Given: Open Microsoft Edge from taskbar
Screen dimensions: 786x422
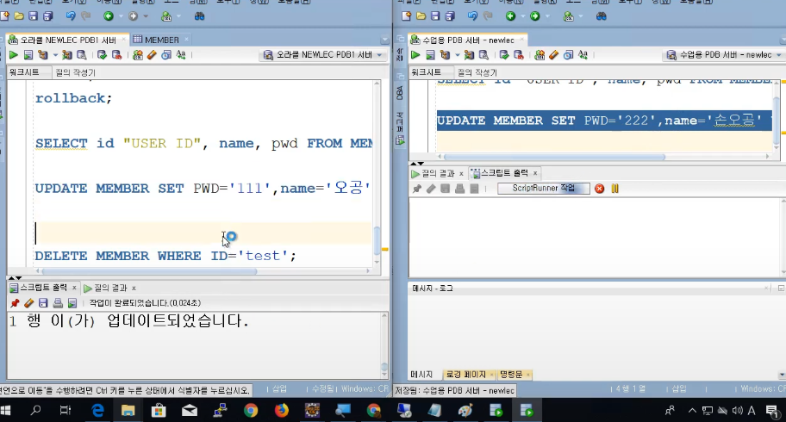Looking at the screenshot, I should [97, 411].
